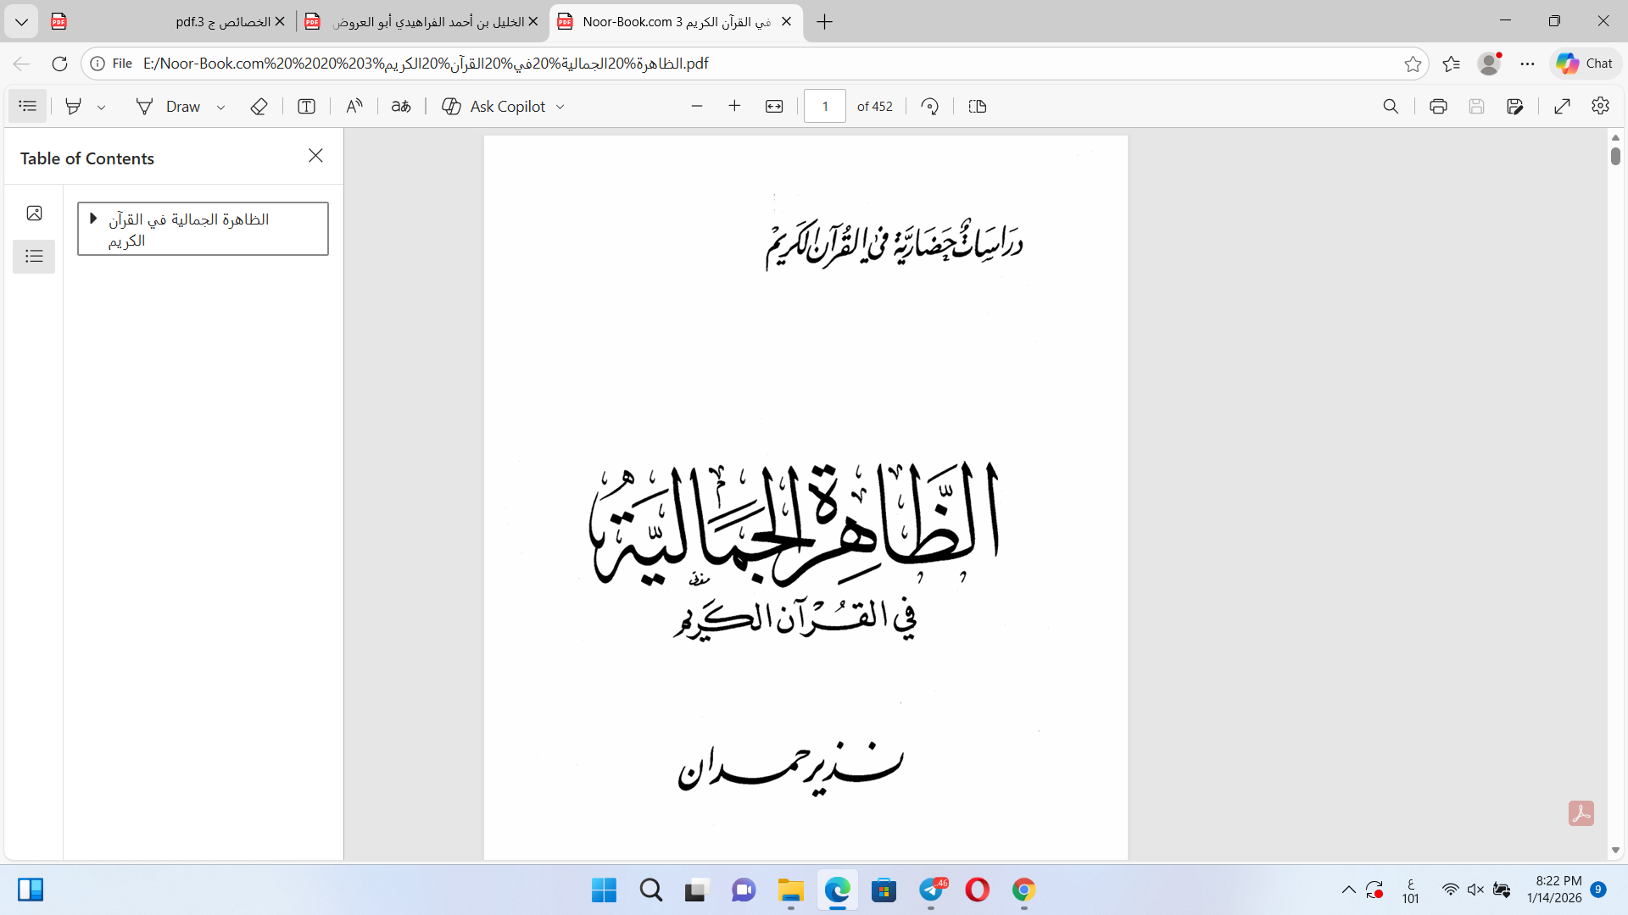Click the scrollbar down arrow
The width and height of the screenshot is (1628, 915).
tap(1615, 851)
